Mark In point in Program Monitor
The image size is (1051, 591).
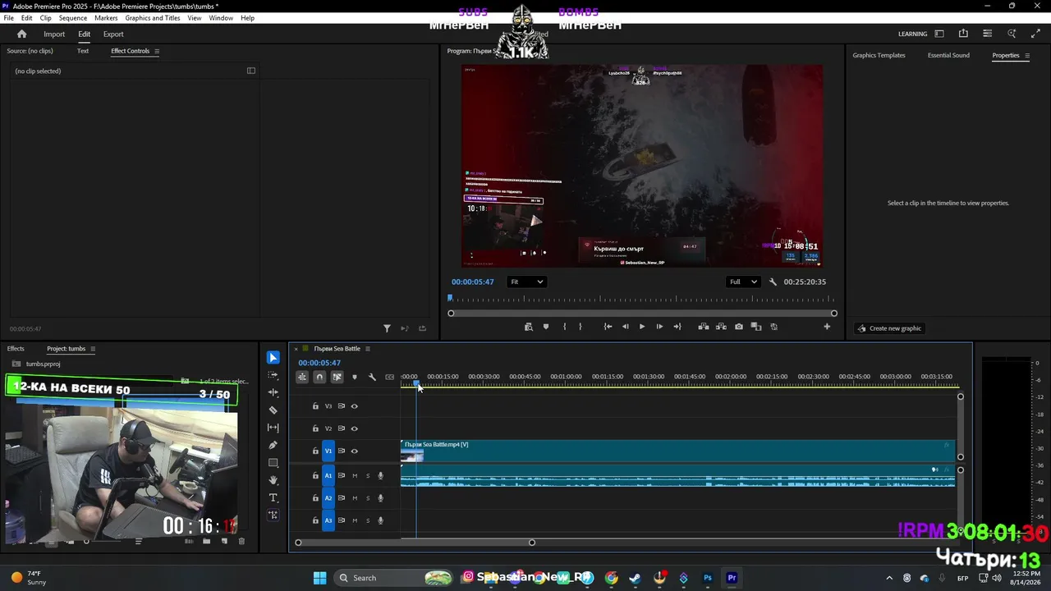[x=564, y=327]
